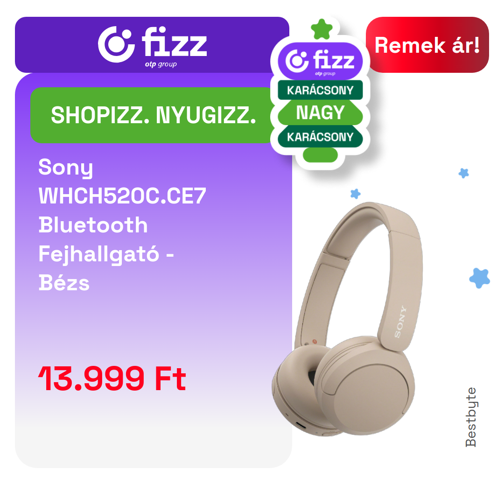The image size is (504, 504).
Task: Click the SHOPIZZ. NYUGIZZ. green banner
Action: tap(152, 115)
